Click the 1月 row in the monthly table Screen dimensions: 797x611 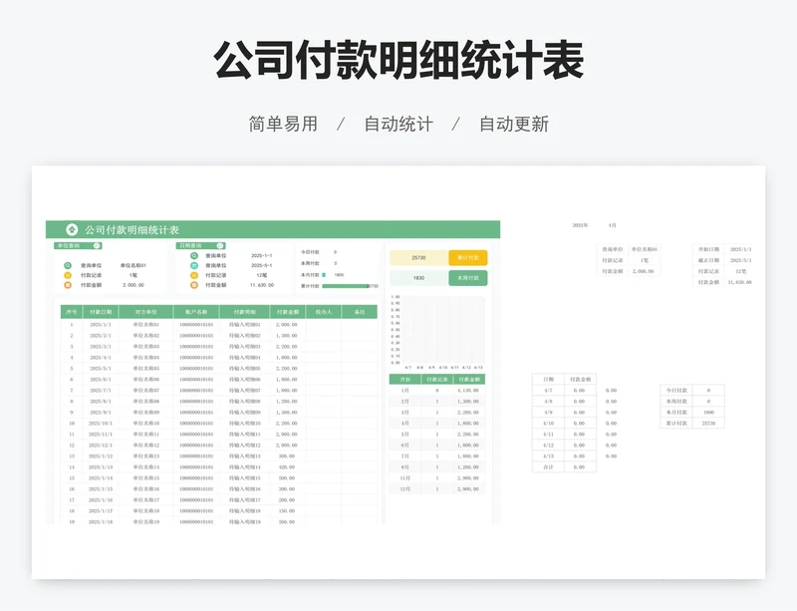pos(437,390)
